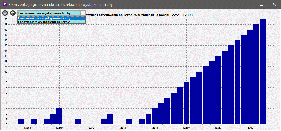Click the first bar on the chart's left
Image resolution: width=281 pixels, height=131 pixels.
pos(21,122)
